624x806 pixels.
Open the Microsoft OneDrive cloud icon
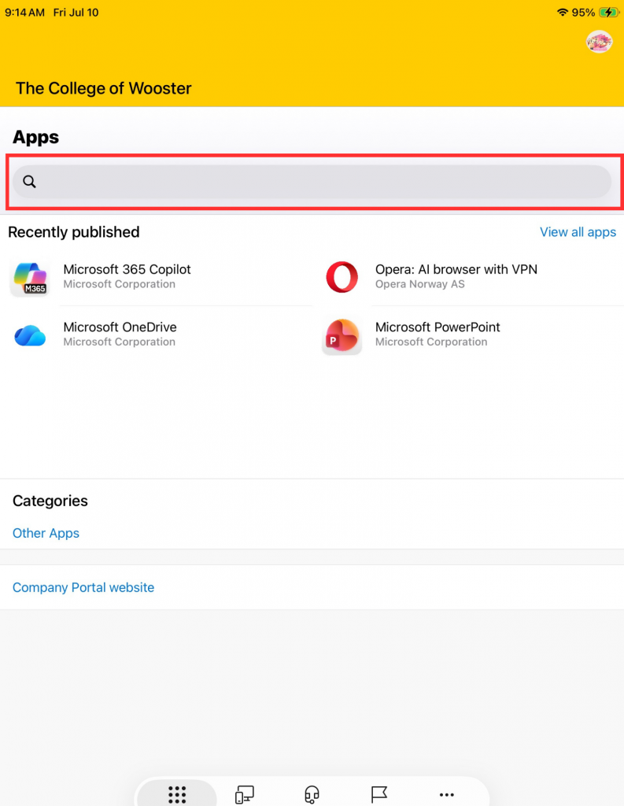click(x=31, y=335)
